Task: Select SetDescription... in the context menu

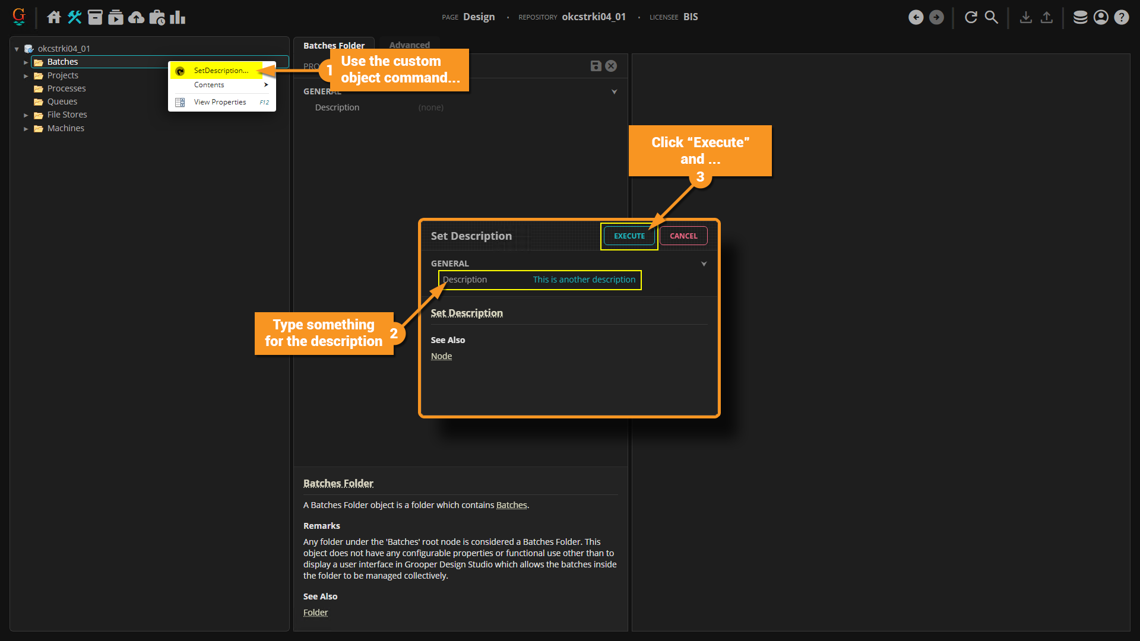Action: point(221,71)
